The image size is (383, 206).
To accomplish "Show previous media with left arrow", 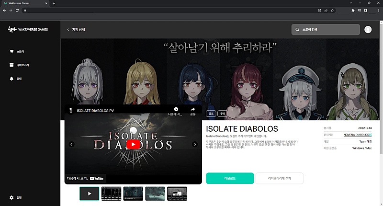I will tap(71, 144).
